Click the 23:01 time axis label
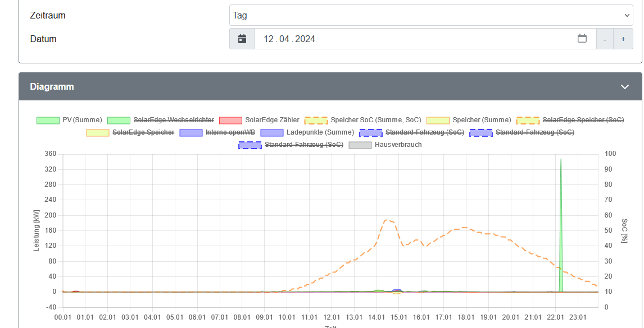644x328 pixels. (x=578, y=317)
